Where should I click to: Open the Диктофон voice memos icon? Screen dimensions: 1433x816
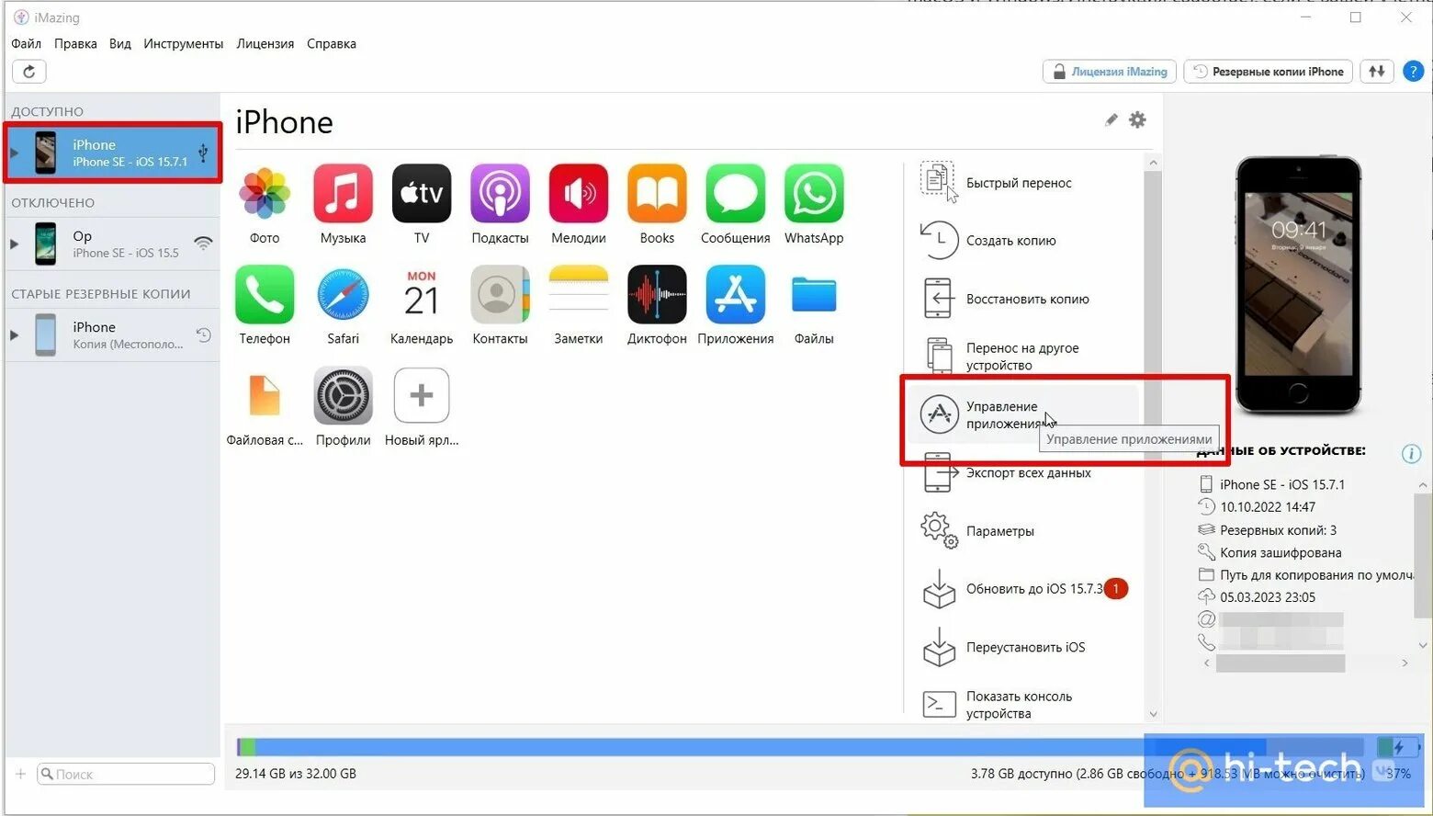coord(657,295)
